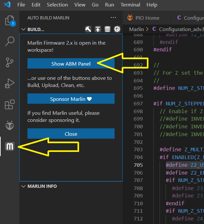Open the Edit menu
This screenshot has height=224, width=204.
36,5
